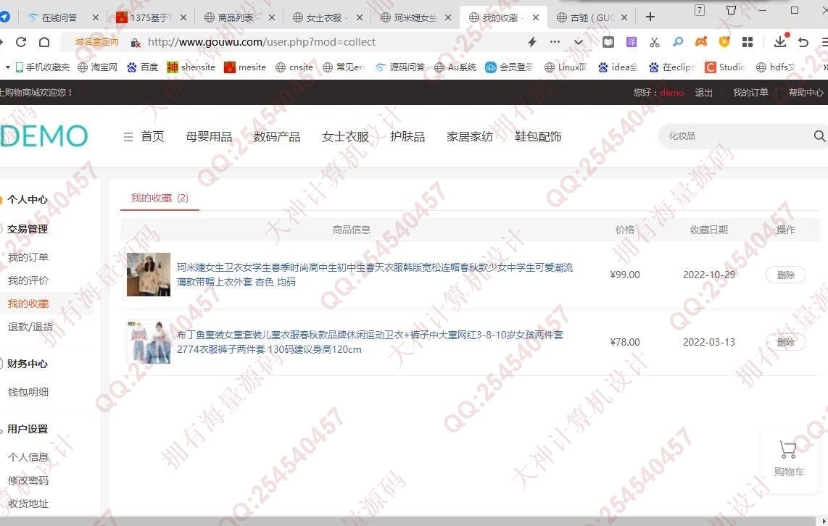Open the browser downloads icon
The width and height of the screenshot is (828, 526).
[x=779, y=42]
